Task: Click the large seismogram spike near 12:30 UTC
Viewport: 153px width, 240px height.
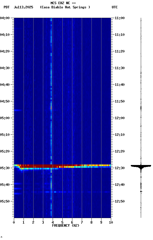Action: pos(141,167)
